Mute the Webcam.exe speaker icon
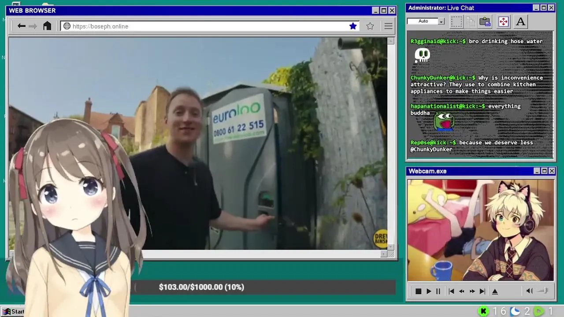 point(530,291)
